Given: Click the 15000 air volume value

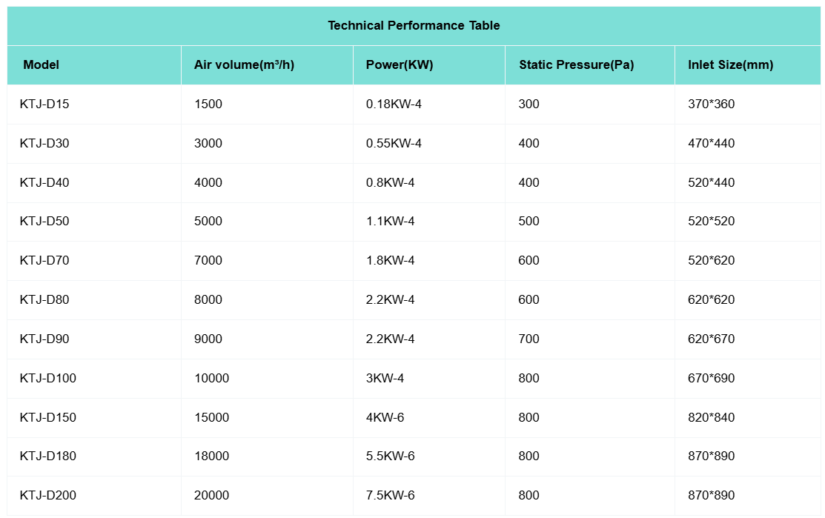Looking at the screenshot, I should (x=211, y=418).
